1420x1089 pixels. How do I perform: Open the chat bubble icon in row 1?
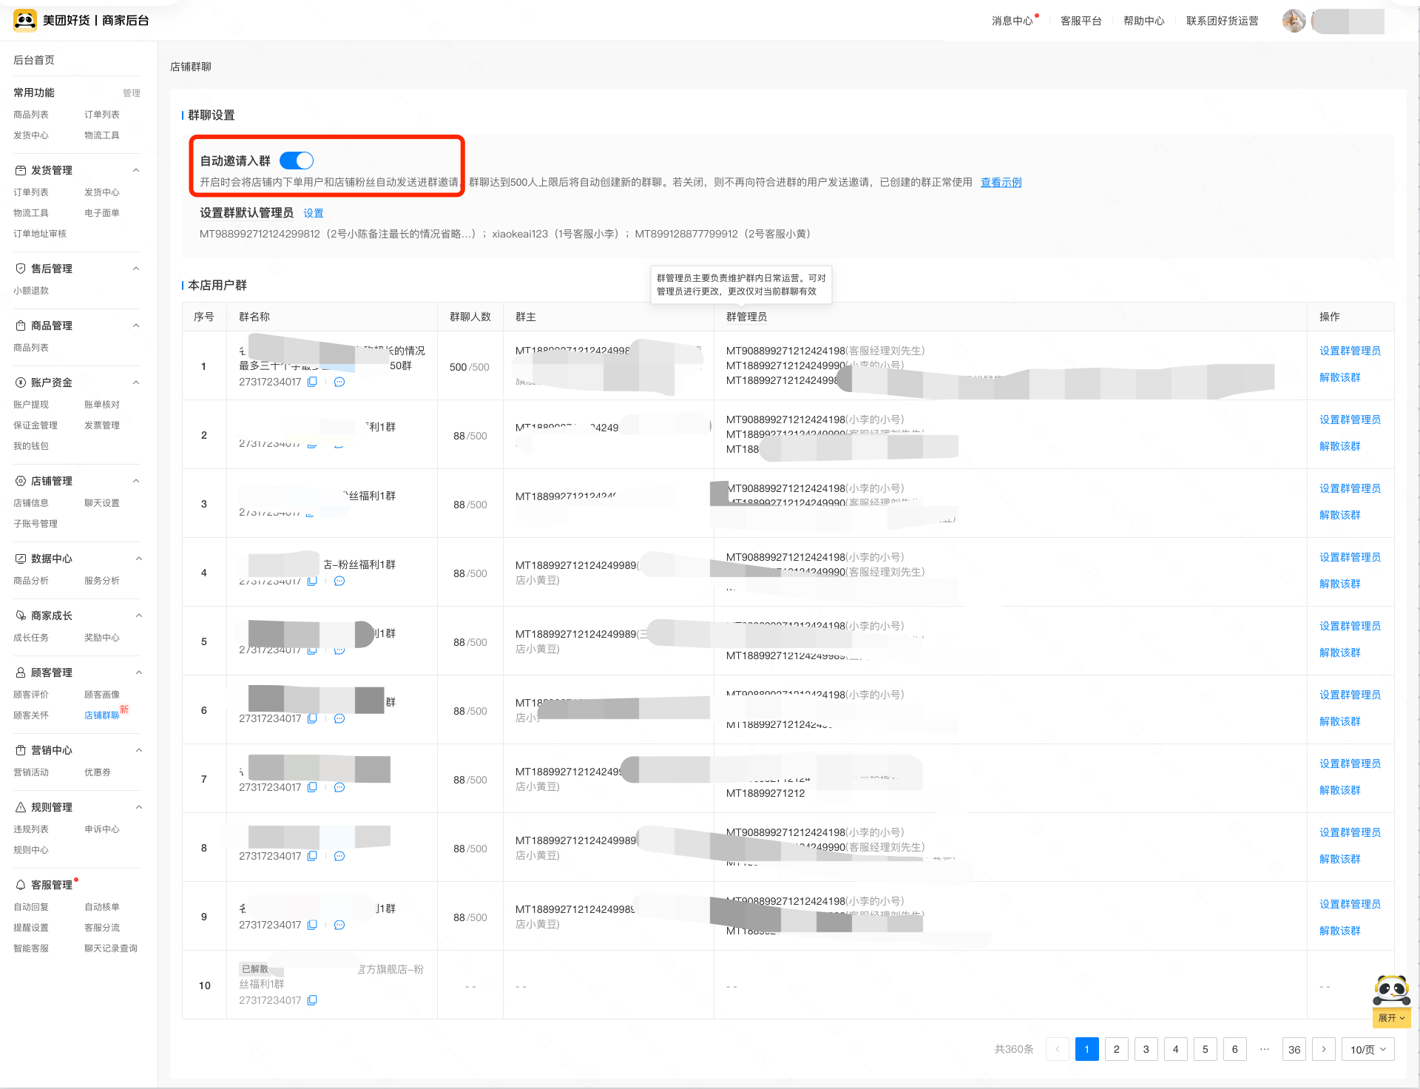[x=339, y=382]
